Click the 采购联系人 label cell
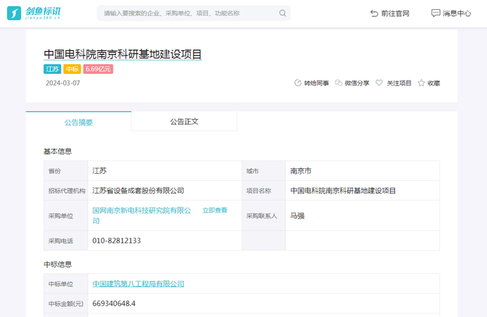 pos(264,216)
